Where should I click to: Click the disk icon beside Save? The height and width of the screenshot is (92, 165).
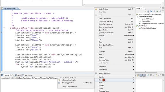96,15
